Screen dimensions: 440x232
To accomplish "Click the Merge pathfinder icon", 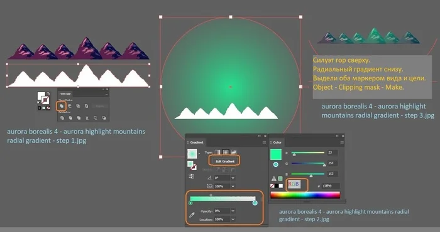I will (79, 118).
